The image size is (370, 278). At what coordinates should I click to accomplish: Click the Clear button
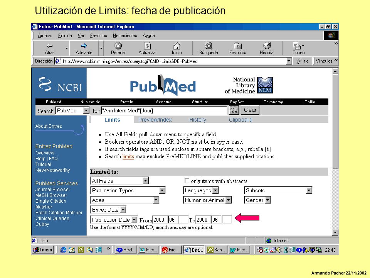coord(250,110)
